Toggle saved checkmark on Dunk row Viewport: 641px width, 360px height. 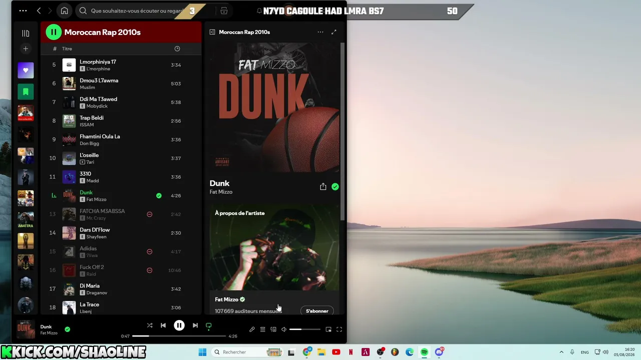[x=159, y=195]
